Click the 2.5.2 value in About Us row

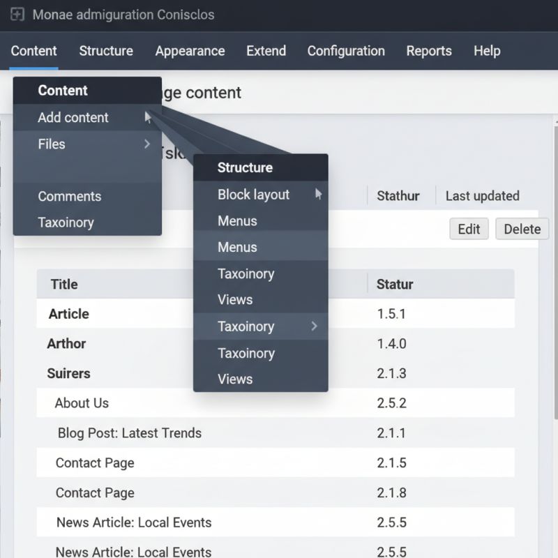[391, 403]
